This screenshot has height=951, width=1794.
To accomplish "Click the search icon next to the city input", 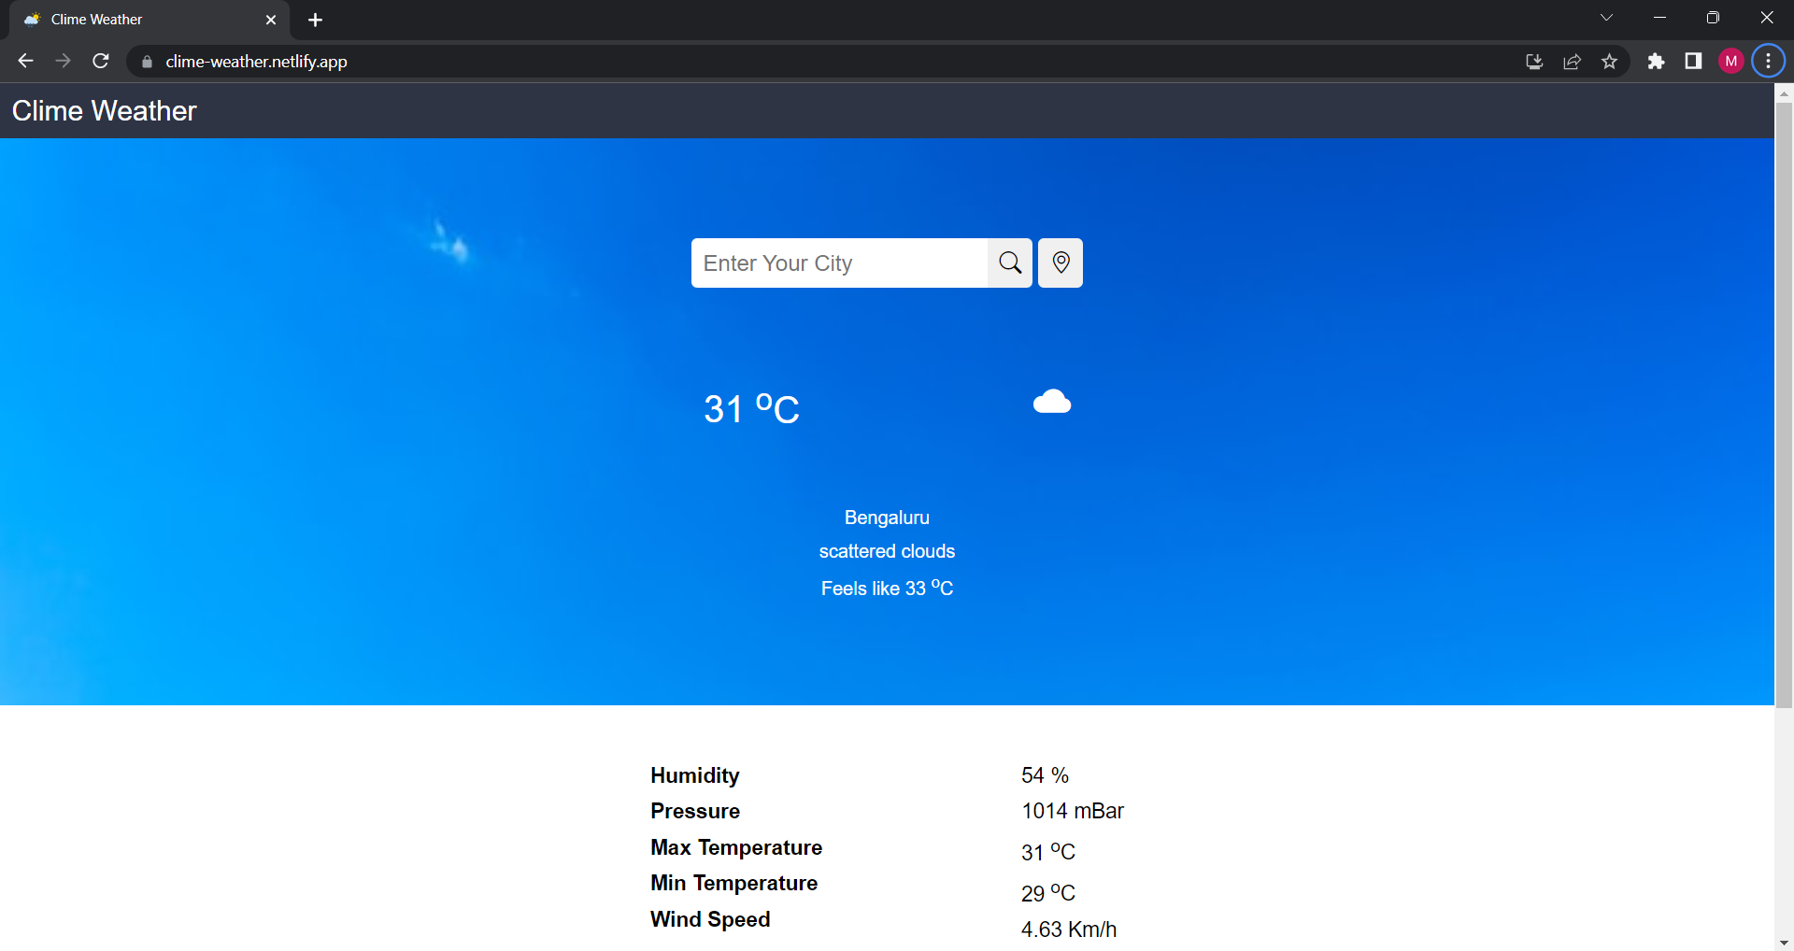I will [1009, 263].
